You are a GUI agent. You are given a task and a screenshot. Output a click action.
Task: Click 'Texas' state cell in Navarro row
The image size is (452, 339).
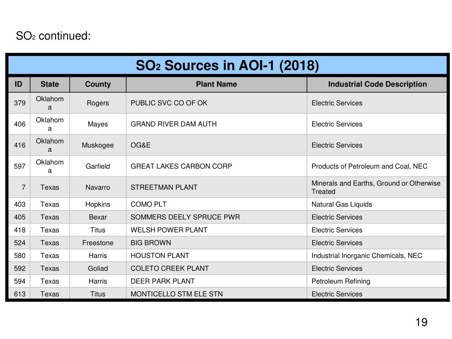pos(49,187)
